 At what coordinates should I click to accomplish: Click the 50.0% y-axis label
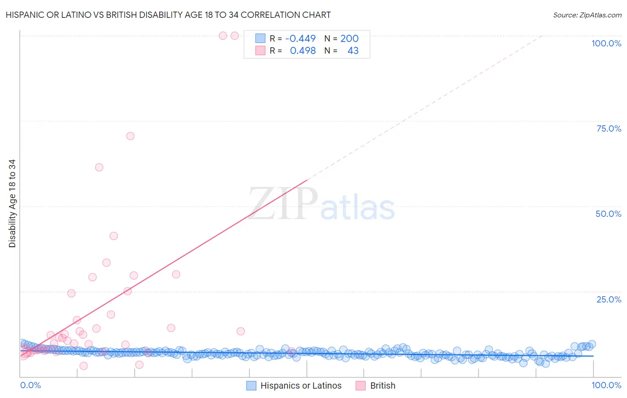[x=608, y=214]
